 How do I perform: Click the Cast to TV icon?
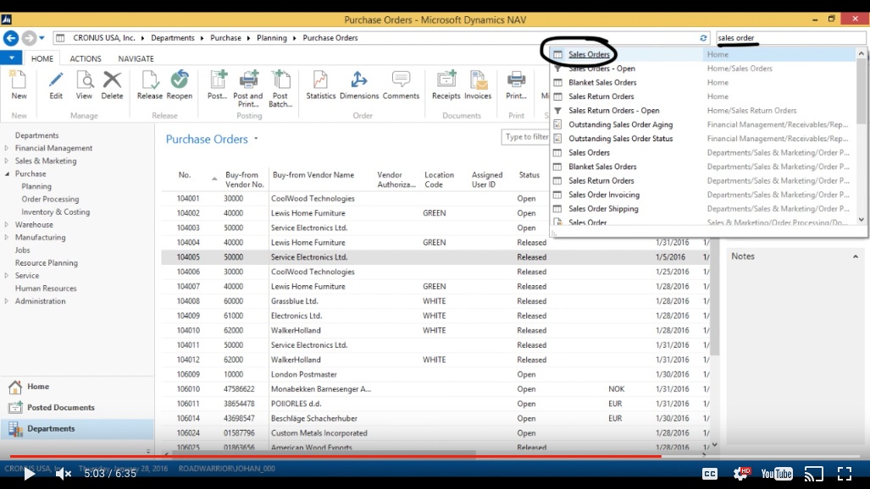tap(814, 474)
